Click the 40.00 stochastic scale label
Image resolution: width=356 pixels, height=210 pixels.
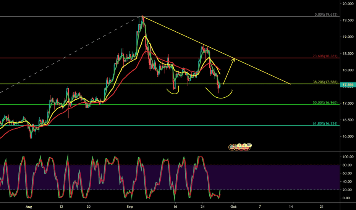click(x=347, y=182)
